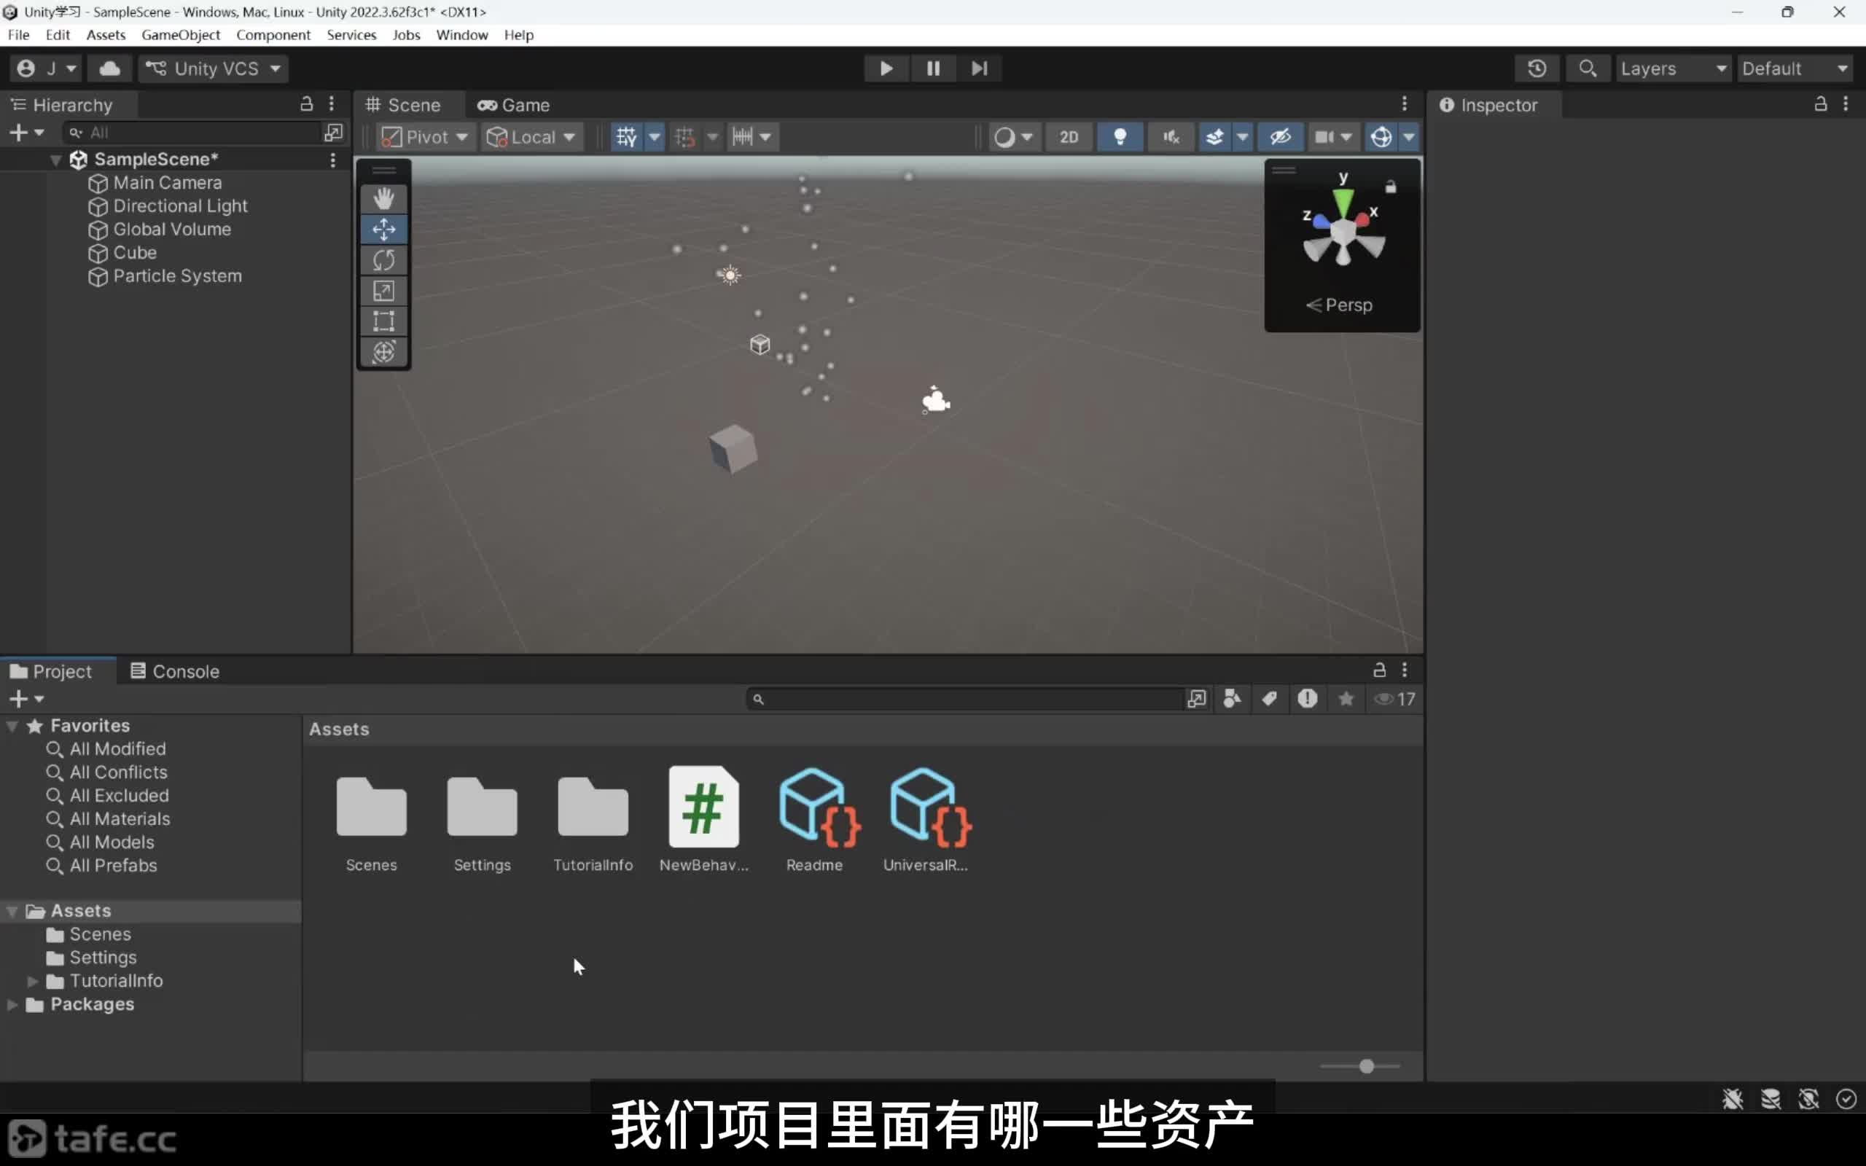Open the Window menu
The width and height of the screenshot is (1866, 1166).
462,35
